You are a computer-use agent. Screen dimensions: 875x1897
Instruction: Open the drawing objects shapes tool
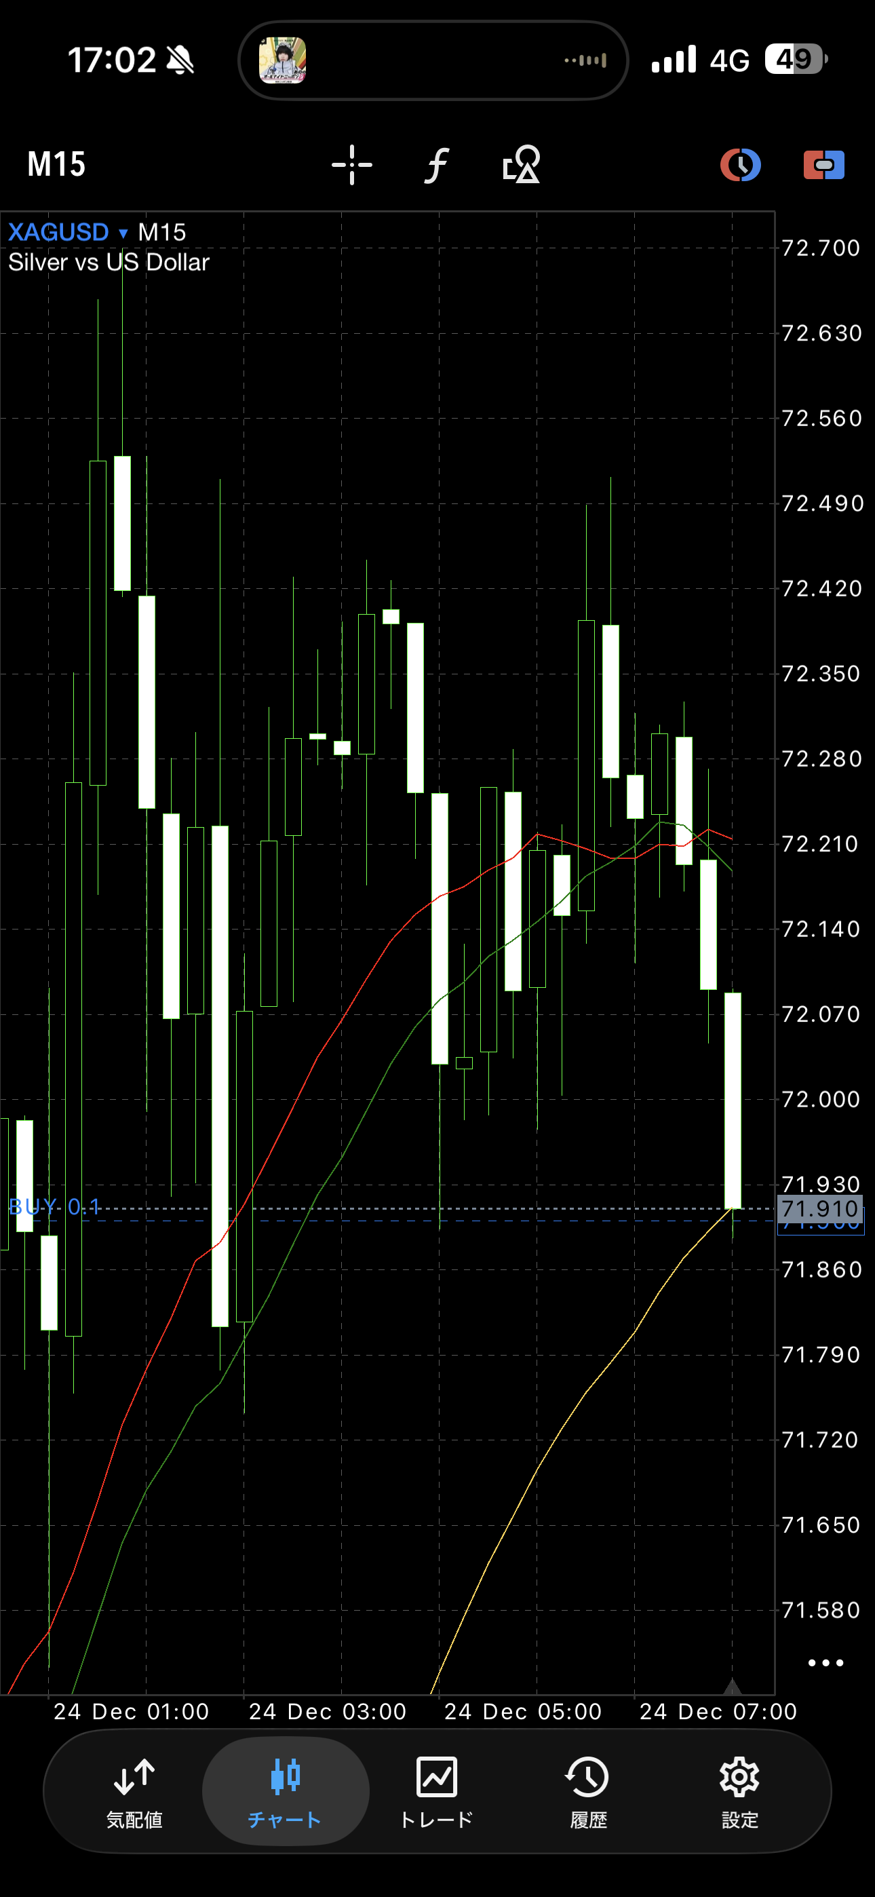coord(522,164)
